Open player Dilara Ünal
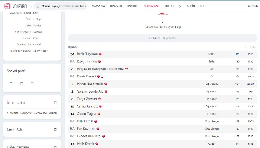This screenshot has height=148, width=260. pos(85,121)
